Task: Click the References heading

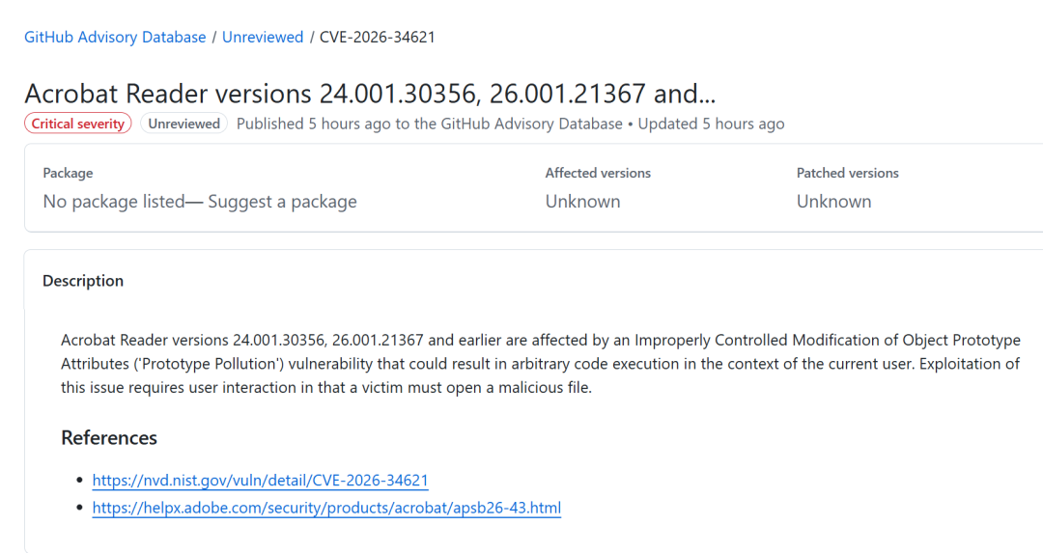Action: 109,438
